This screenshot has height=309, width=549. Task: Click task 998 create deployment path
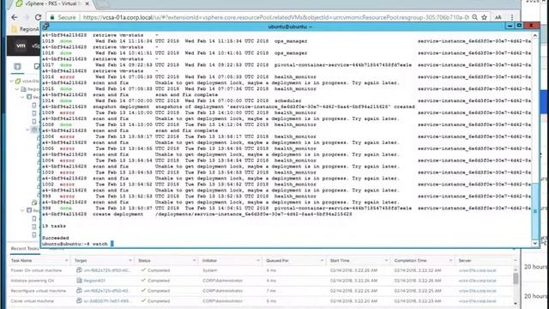pyautogui.click(x=254, y=214)
